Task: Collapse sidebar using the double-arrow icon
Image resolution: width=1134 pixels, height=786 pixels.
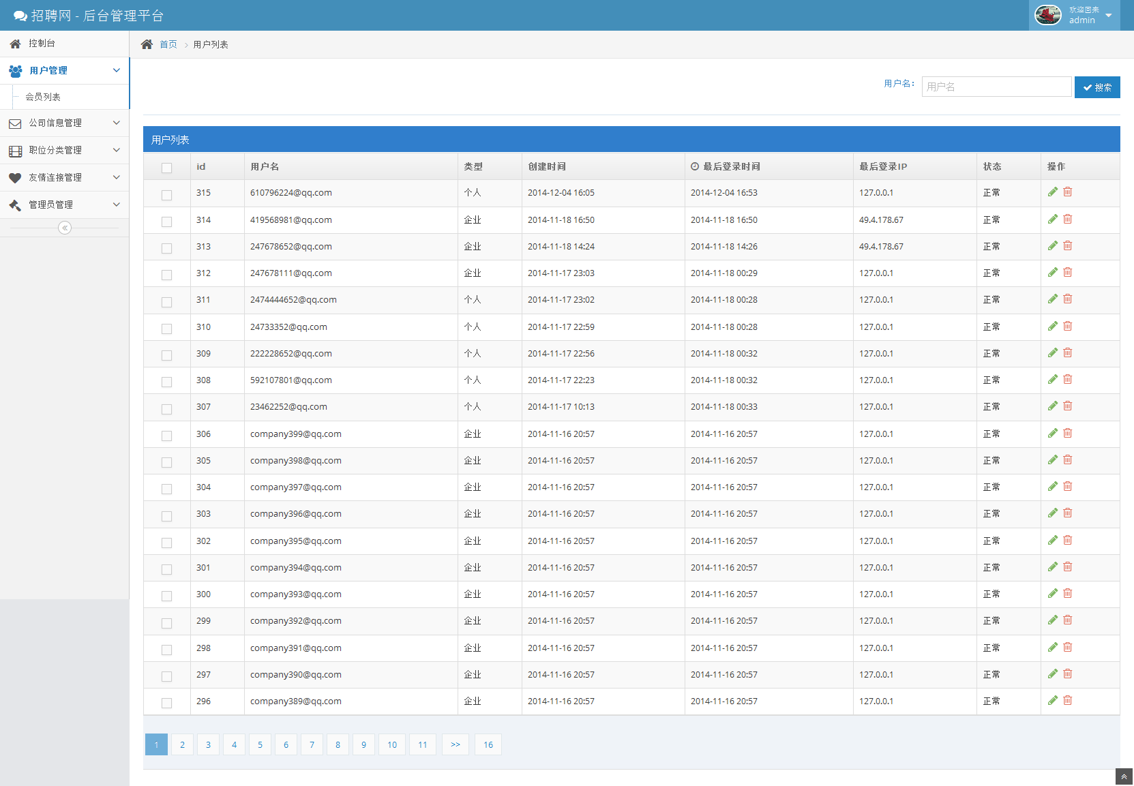Action: pos(65,228)
